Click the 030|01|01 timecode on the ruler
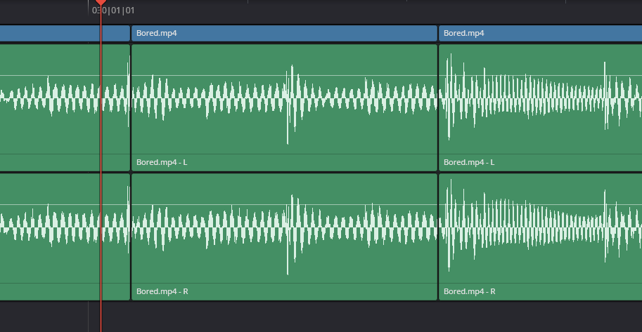This screenshot has height=332, width=642. [113, 11]
